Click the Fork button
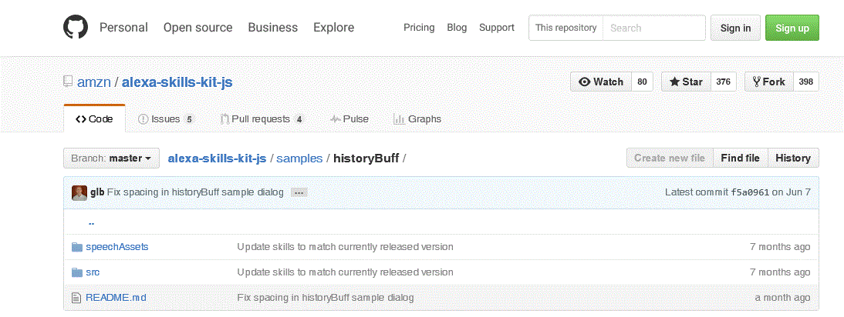844x317 pixels. point(769,82)
